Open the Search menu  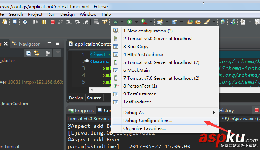click(x=16, y=14)
